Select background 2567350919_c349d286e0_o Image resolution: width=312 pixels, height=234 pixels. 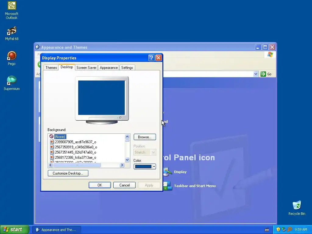[76, 147]
